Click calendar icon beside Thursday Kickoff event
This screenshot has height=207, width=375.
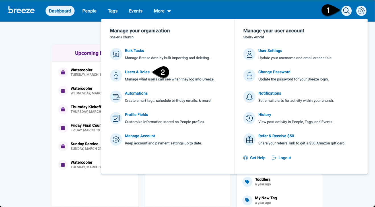click(x=63, y=109)
